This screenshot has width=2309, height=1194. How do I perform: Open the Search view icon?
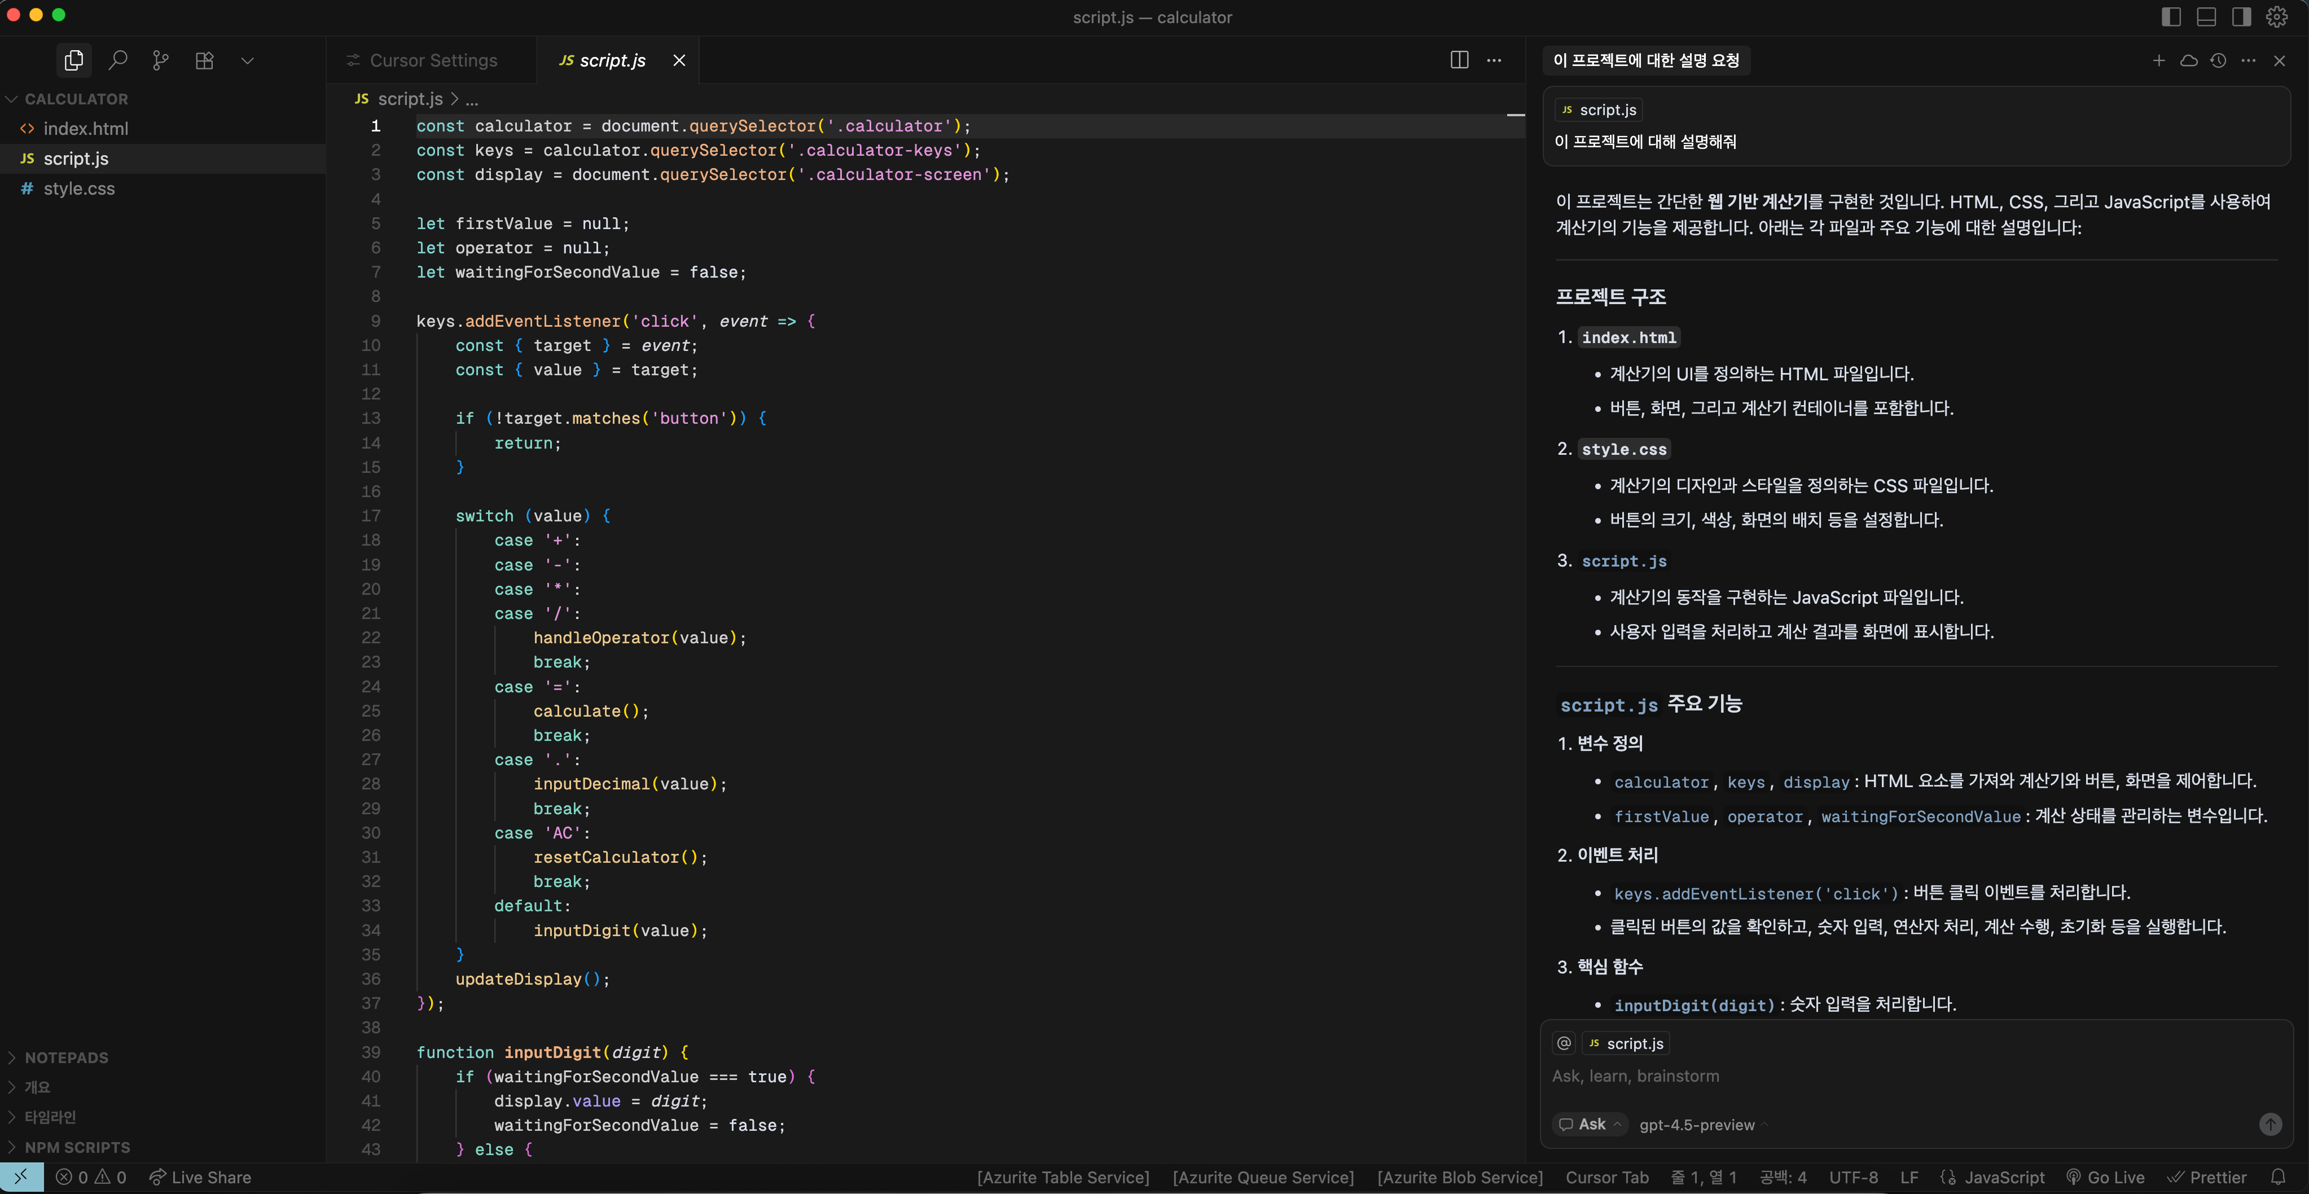point(117,60)
